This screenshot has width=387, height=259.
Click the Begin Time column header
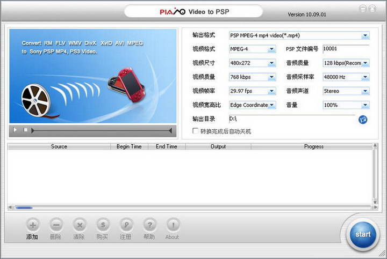(129, 146)
